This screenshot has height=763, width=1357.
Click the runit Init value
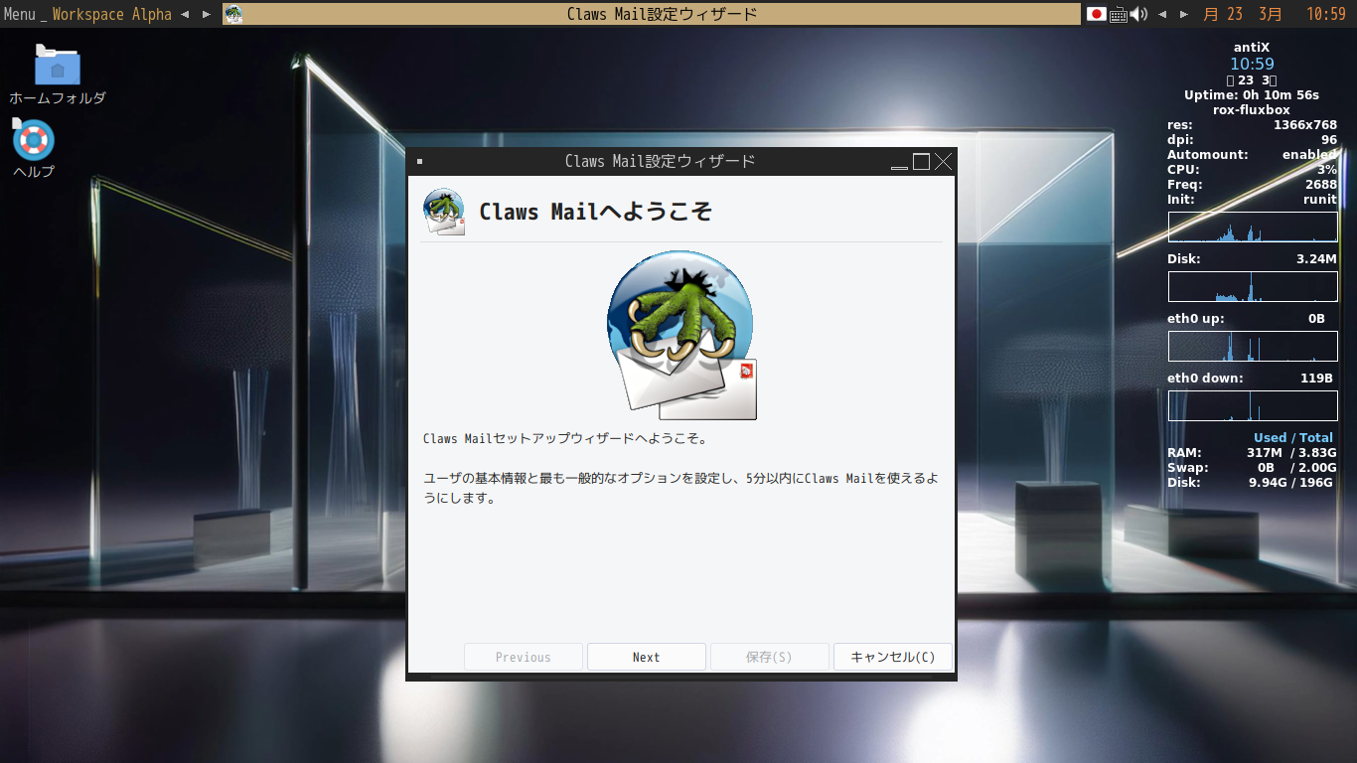pyautogui.click(x=1320, y=199)
